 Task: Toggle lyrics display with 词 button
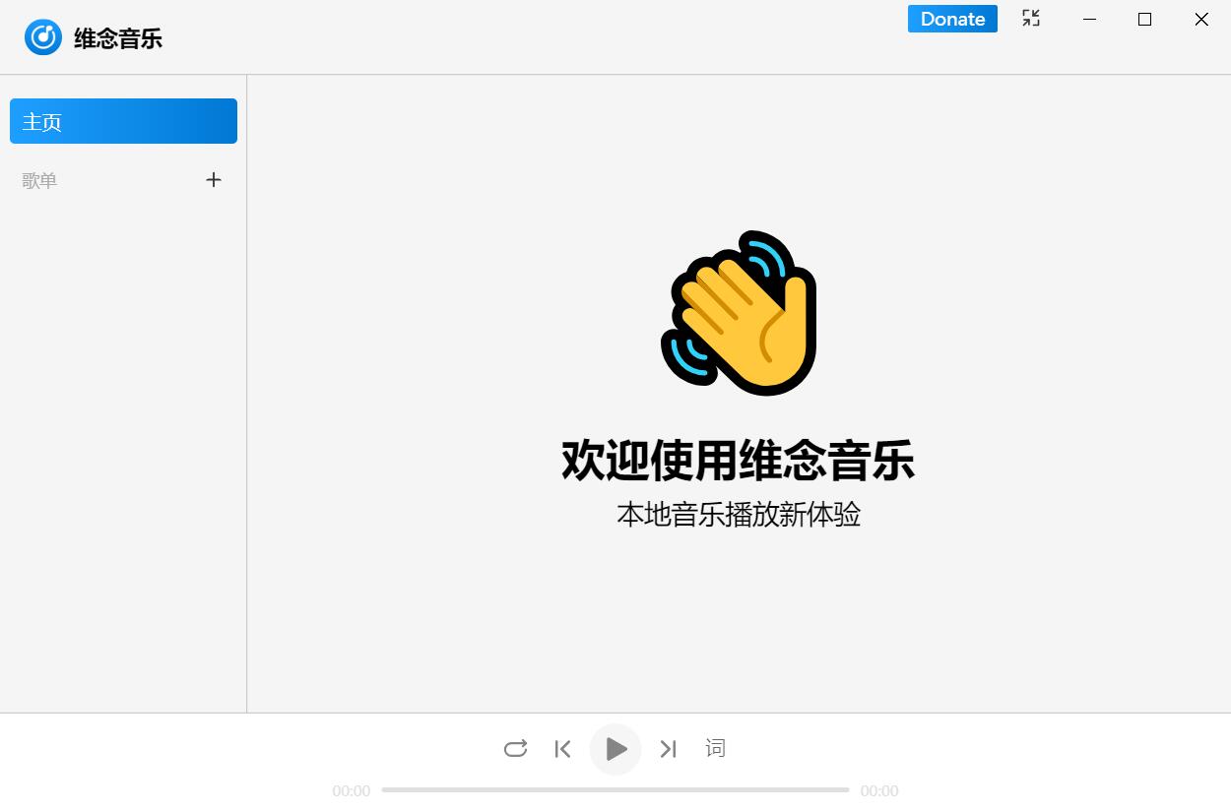tap(715, 748)
